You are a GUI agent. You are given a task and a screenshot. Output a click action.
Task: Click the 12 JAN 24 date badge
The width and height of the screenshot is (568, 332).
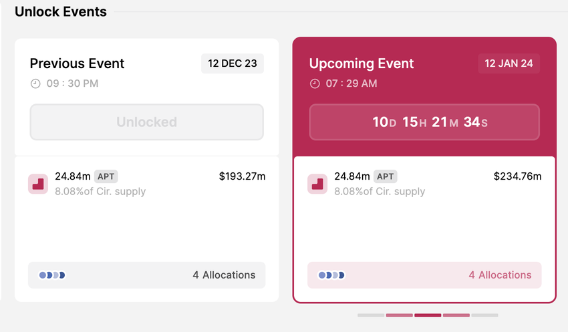(x=509, y=63)
